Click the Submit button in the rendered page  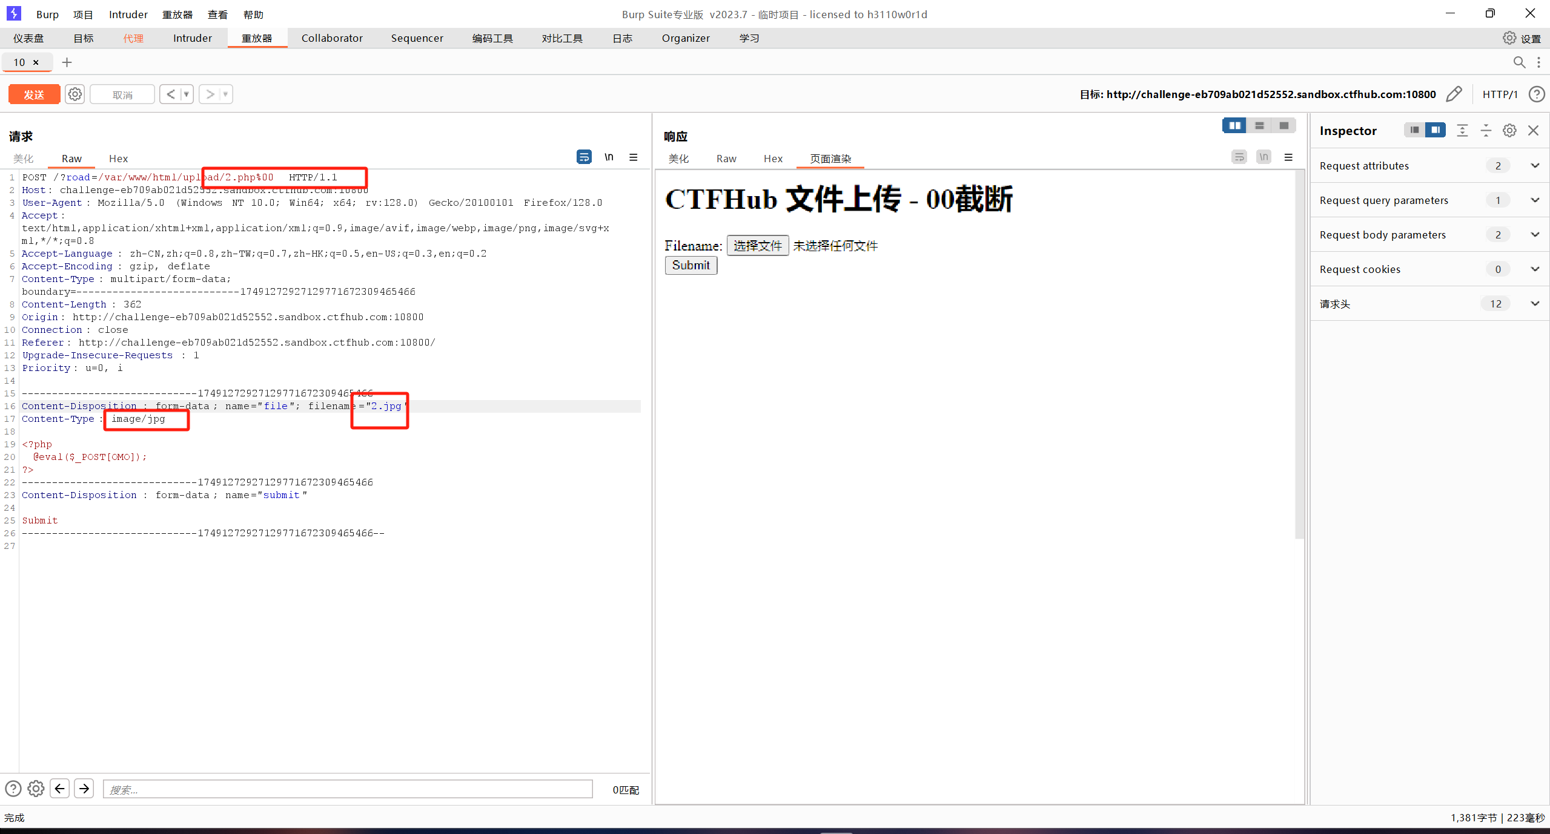691,265
